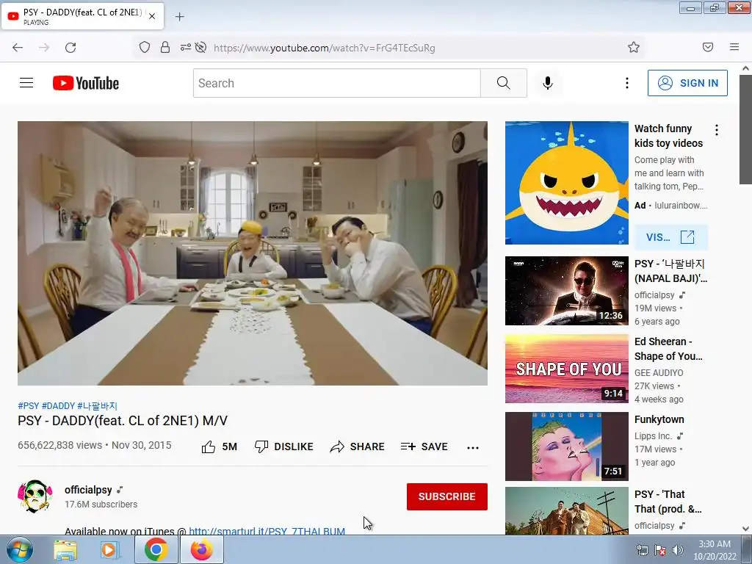The width and height of the screenshot is (752, 564).
Task: Open PSY That That video thumbnail
Action: 566,511
